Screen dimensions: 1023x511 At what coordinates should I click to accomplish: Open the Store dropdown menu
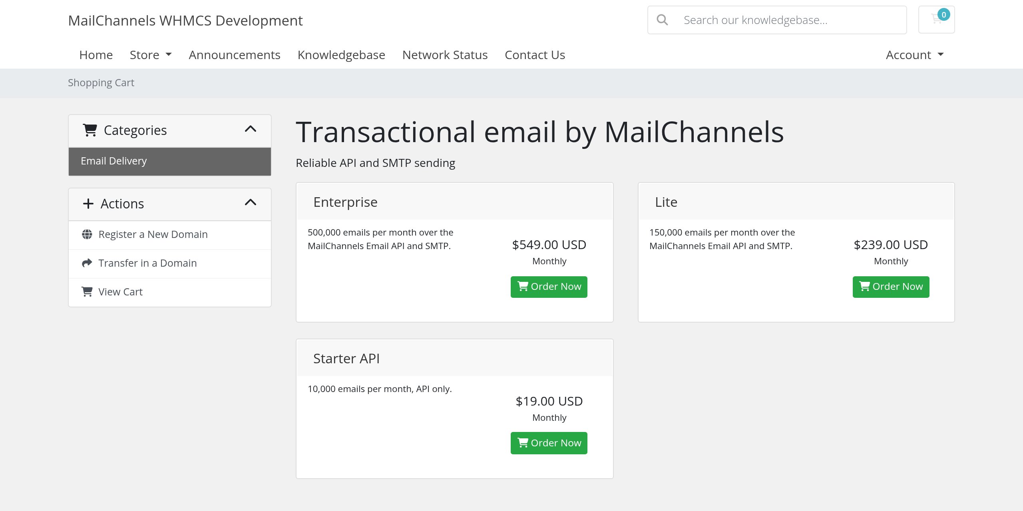click(151, 55)
